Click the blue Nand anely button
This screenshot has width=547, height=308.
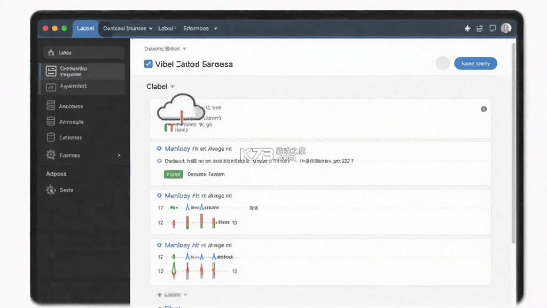point(475,64)
